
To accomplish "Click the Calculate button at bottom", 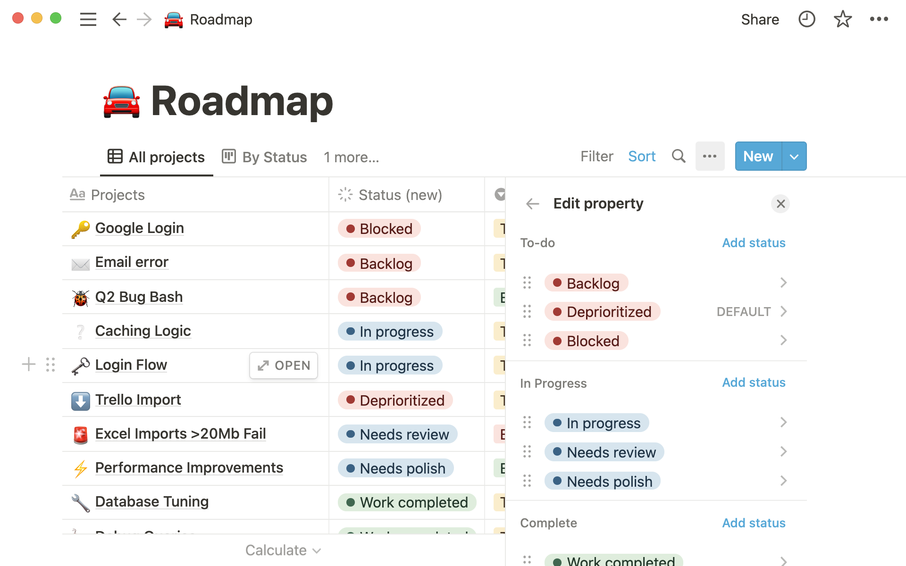I will 284,549.
